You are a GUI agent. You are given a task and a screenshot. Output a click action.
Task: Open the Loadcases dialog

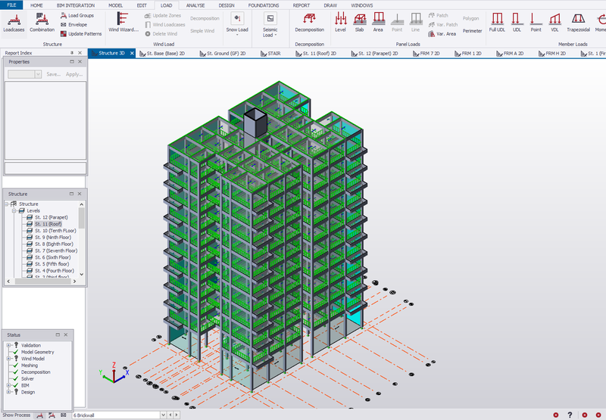14,22
